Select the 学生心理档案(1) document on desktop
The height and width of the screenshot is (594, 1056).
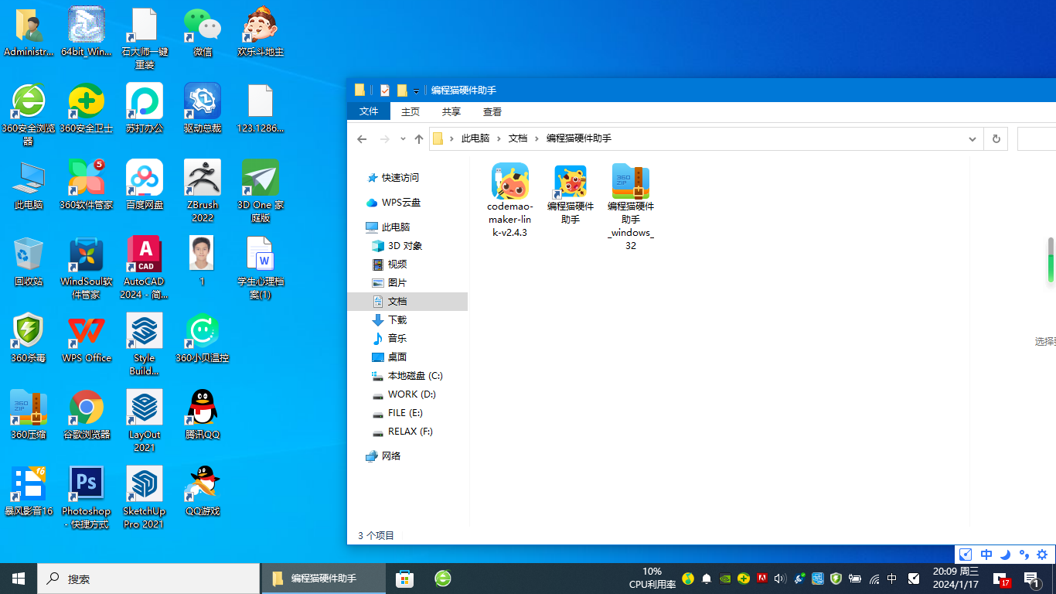click(261, 268)
